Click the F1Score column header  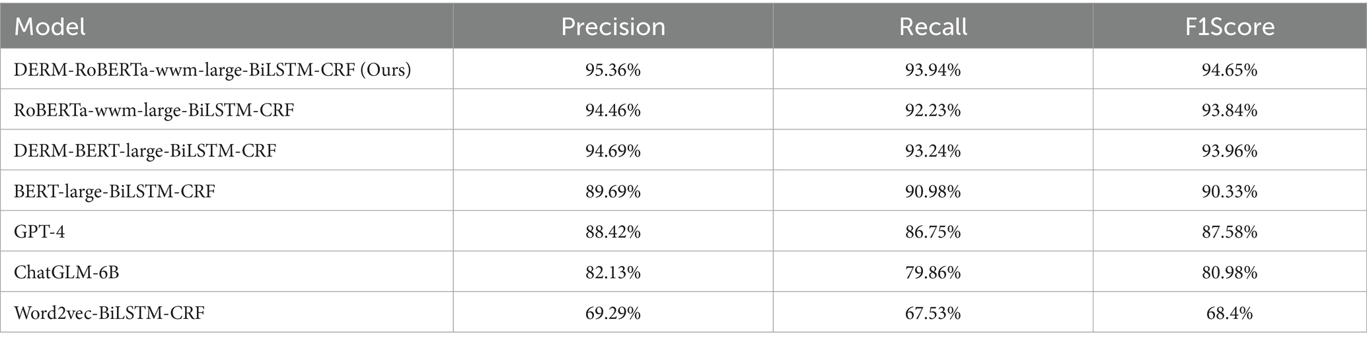[1229, 26]
